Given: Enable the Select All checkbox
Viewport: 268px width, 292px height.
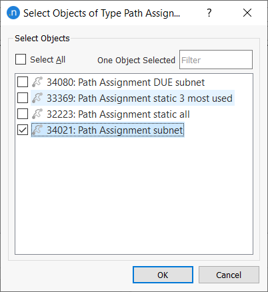Looking at the screenshot, I should pyautogui.click(x=21, y=59).
